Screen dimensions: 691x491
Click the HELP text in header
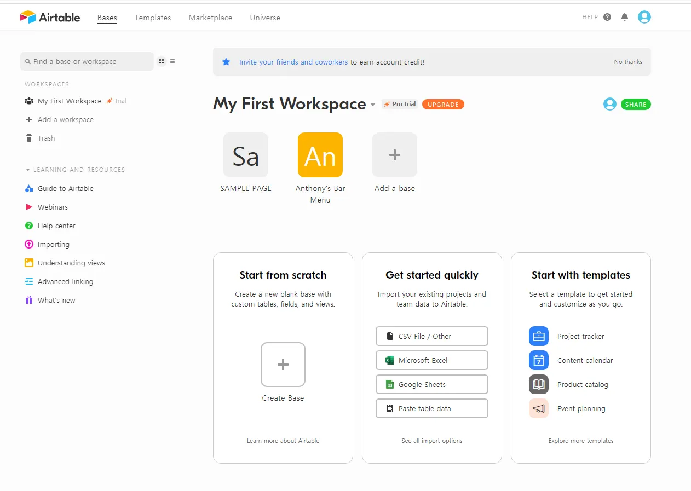coord(590,17)
